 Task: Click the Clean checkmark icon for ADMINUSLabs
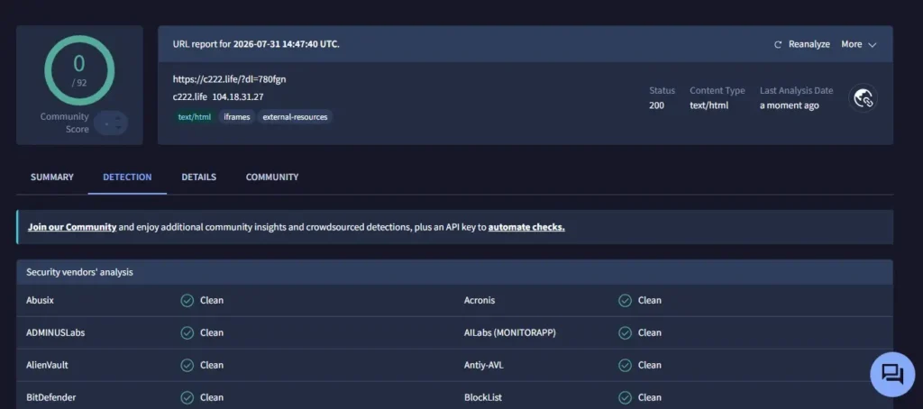(187, 333)
